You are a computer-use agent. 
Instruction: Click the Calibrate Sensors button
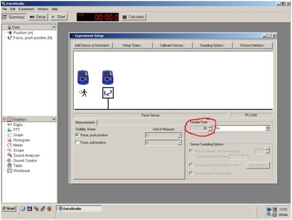[172, 45]
